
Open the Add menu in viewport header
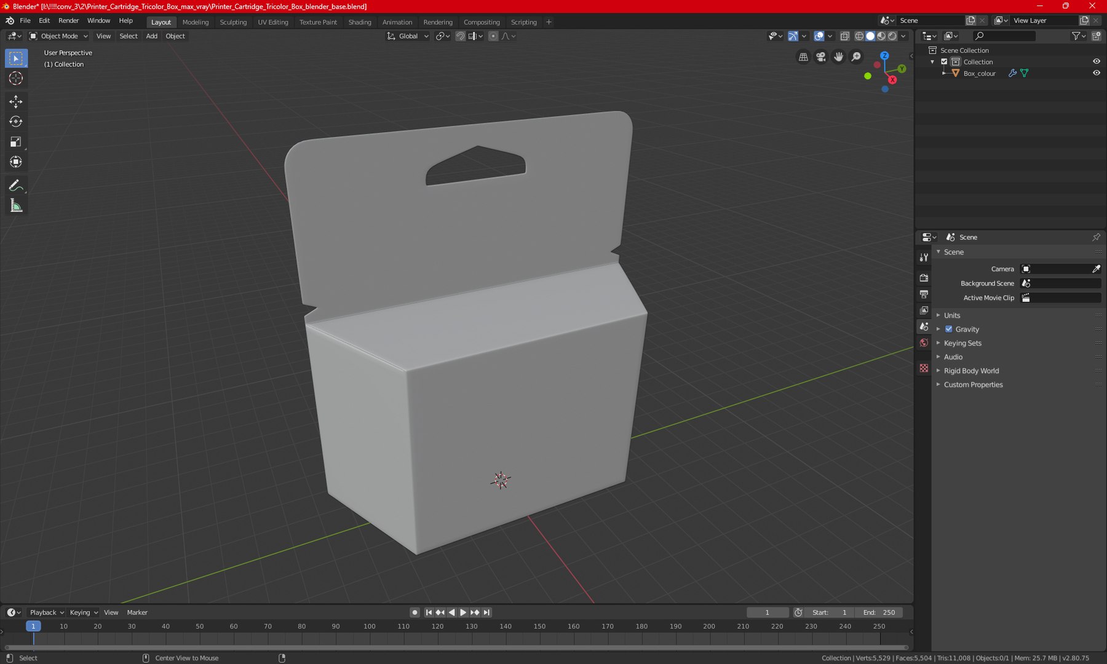[151, 36]
